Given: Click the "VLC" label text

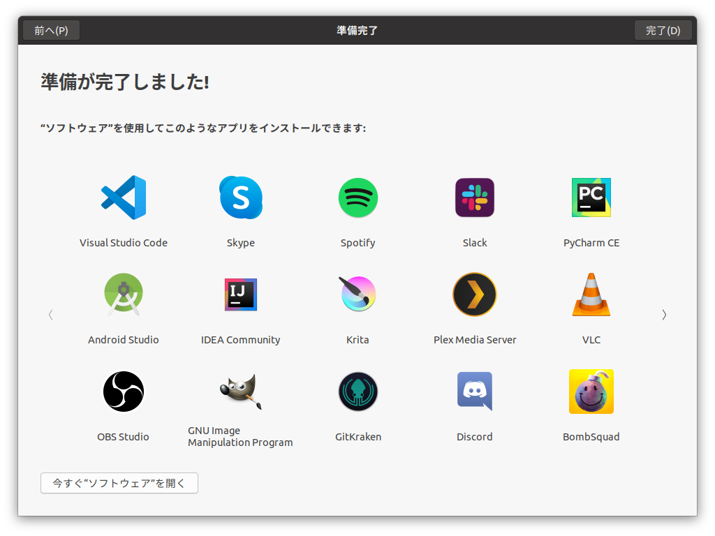Looking at the screenshot, I should 591,340.
